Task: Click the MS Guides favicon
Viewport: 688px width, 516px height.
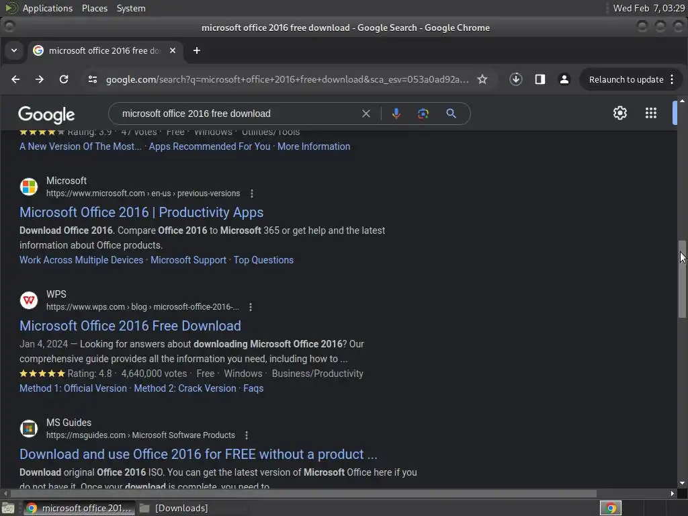Action: 29,428
